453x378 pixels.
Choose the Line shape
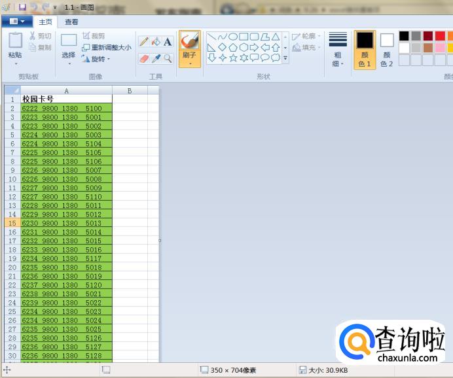211,37
